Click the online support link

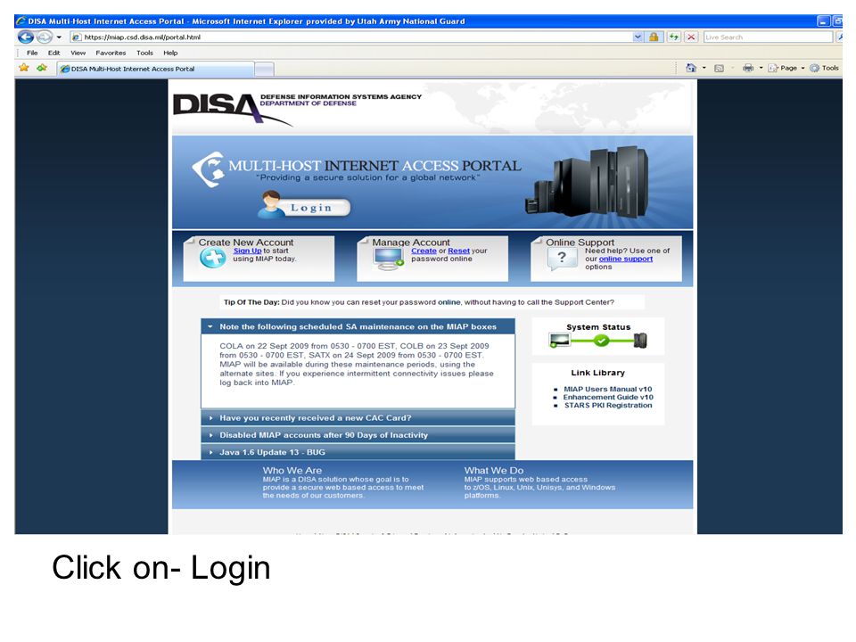pos(626,259)
